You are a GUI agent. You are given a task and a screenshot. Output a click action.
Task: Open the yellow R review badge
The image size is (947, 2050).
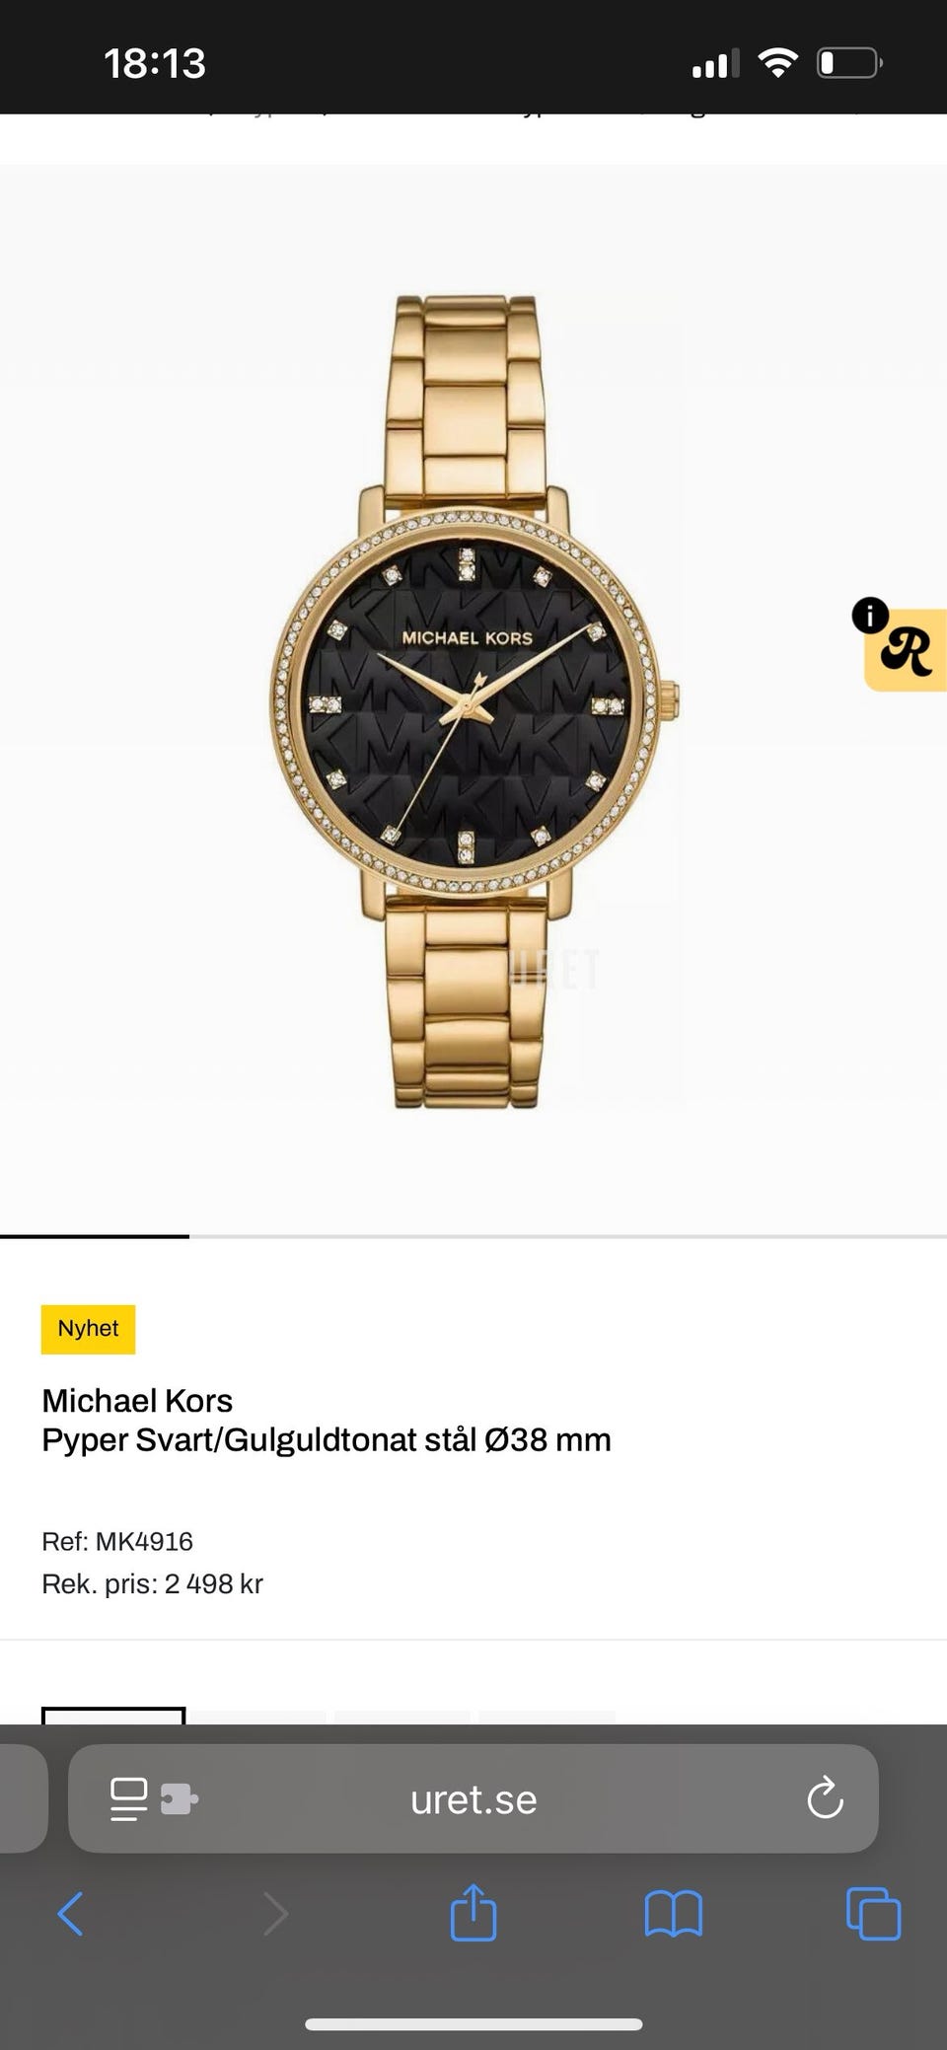point(906,650)
